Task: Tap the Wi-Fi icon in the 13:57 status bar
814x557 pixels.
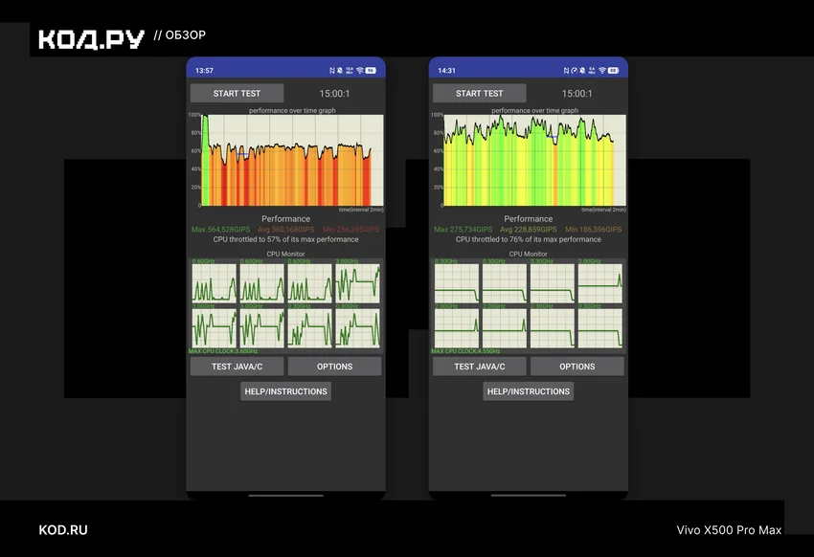Action: (360, 71)
